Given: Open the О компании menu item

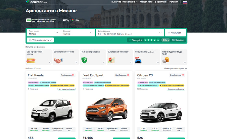Looking at the screenshot, I should 161,2.
